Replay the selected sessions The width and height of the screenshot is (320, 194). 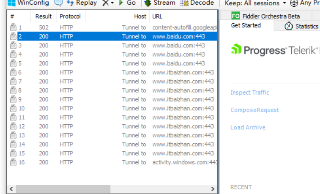(x=82, y=3)
